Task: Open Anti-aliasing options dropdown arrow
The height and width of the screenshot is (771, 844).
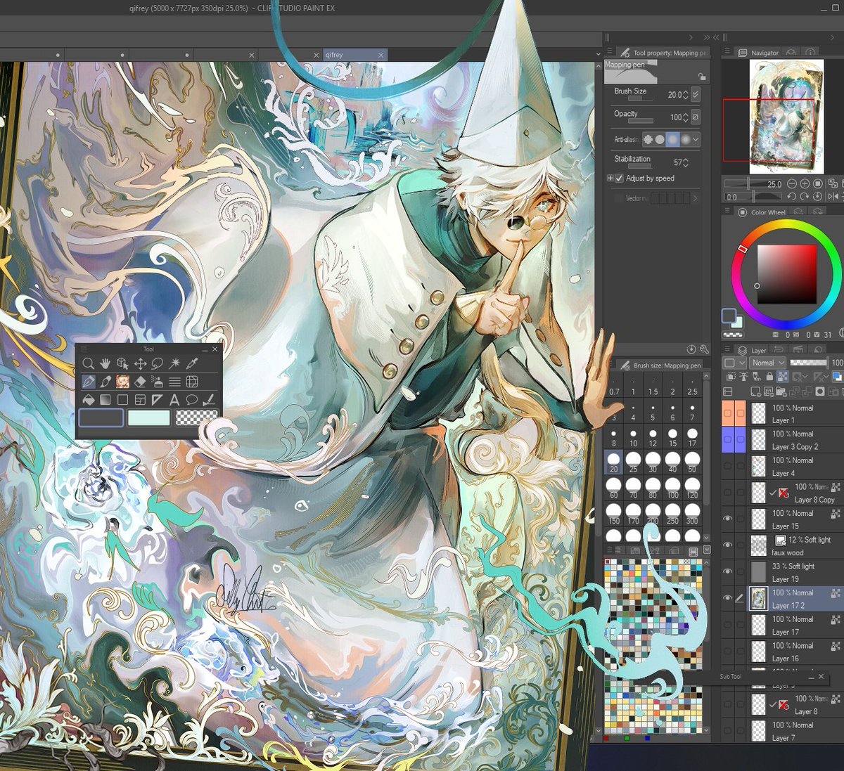Action: [696, 139]
